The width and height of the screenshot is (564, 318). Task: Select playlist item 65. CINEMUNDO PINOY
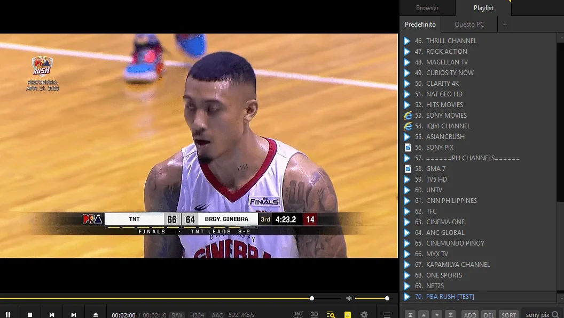(x=479, y=243)
